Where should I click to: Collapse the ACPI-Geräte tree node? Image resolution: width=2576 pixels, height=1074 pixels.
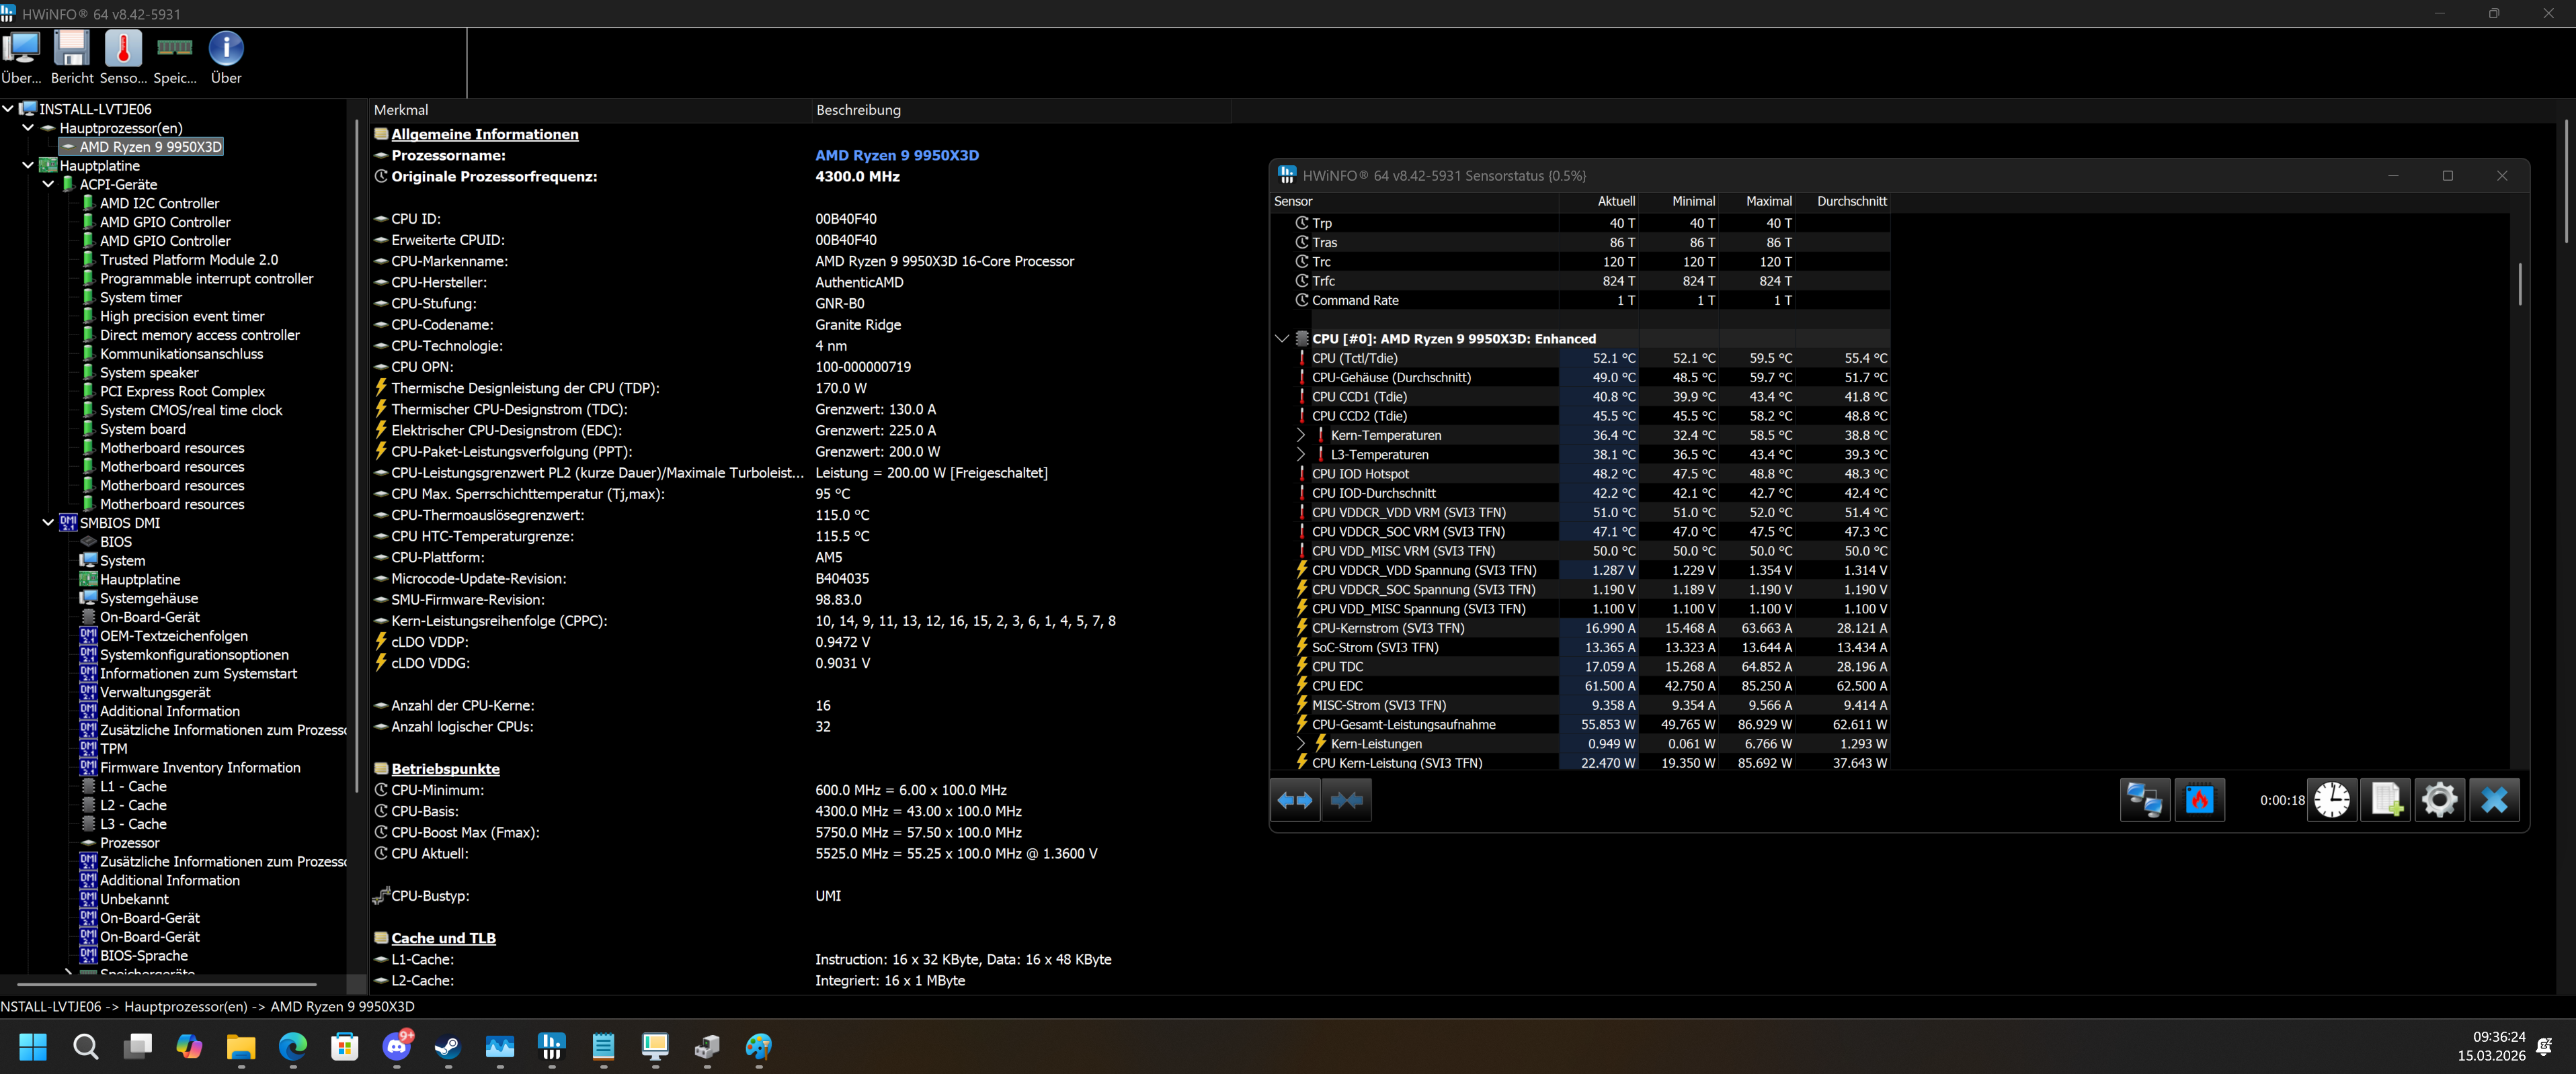(48, 184)
